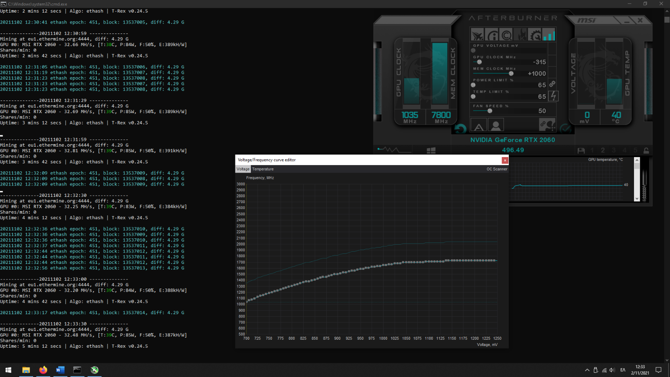Image resolution: width=670 pixels, height=377 pixels.
Task: Click the fighter jet icon in Afterburner
Action: pos(477,35)
